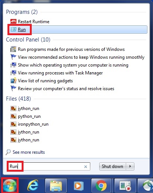
Task: Launch Google Chrome from the taskbar
Action: [101, 186]
